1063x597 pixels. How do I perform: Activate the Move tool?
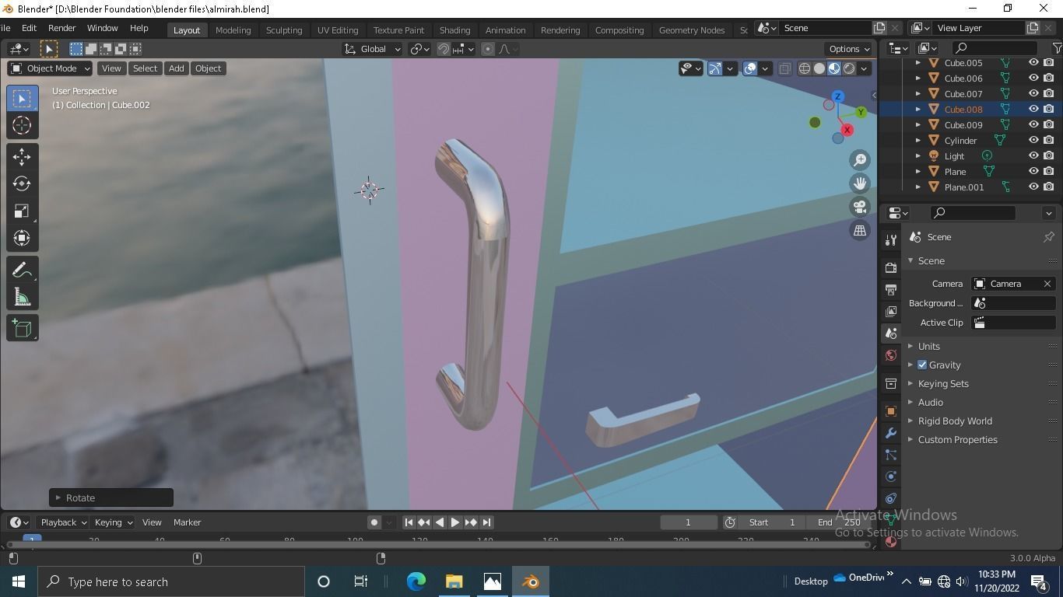[x=22, y=157]
